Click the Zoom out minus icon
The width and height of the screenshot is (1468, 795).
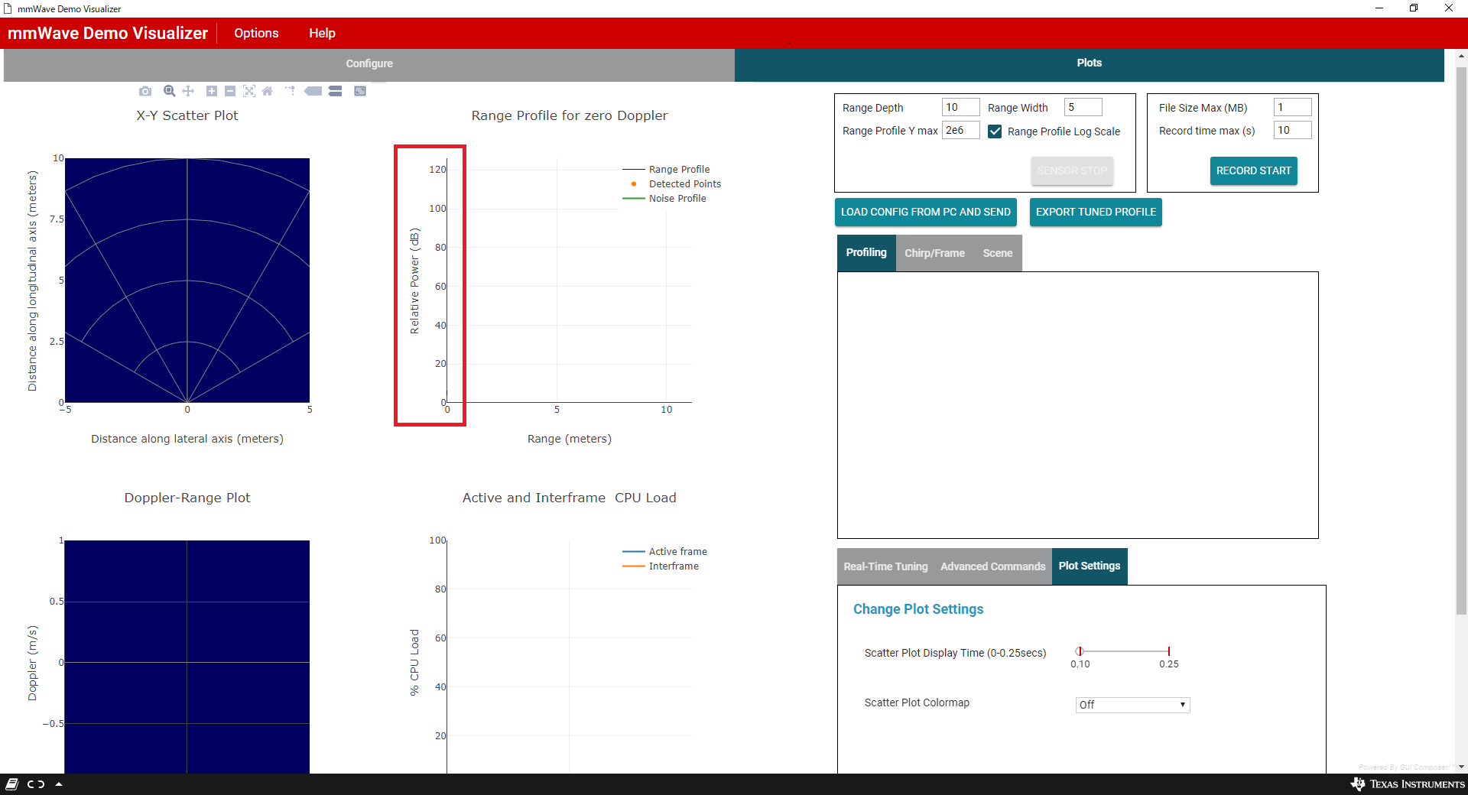pyautogui.click(x=230, y=91)
